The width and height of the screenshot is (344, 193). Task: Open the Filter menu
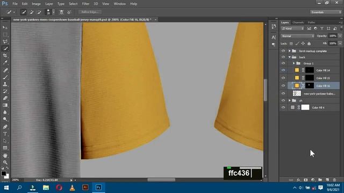85,4
